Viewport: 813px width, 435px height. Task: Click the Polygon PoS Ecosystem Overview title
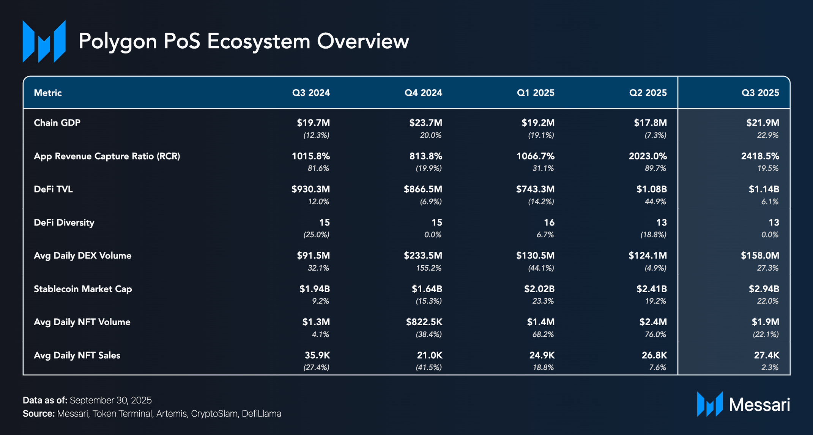pyautogui.click(x=244, y=41)
